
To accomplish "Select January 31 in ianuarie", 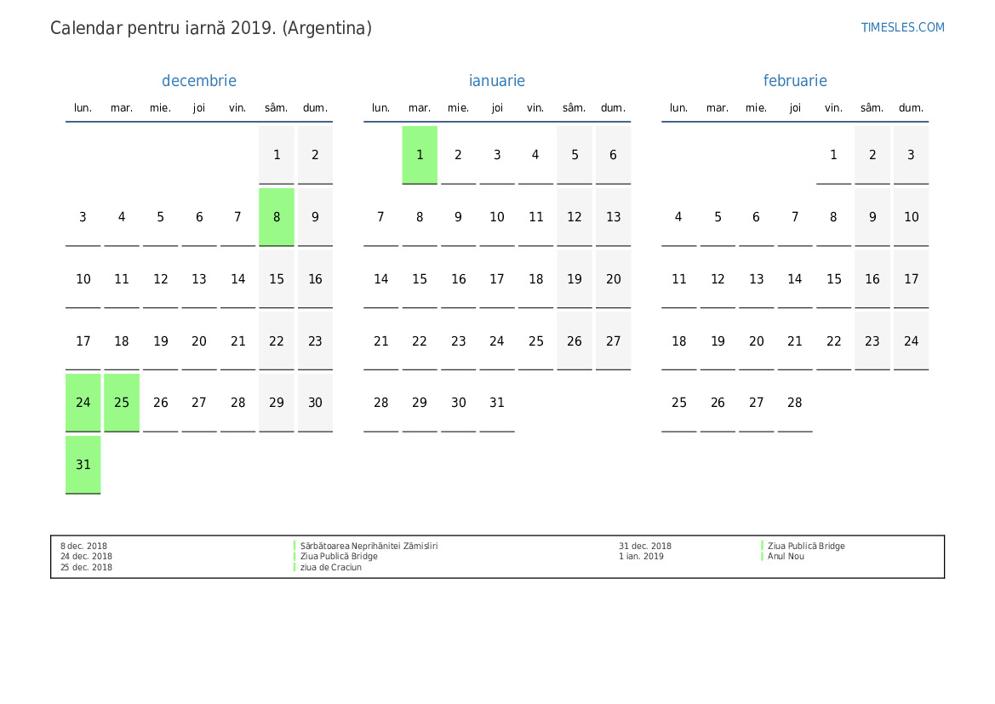I will (x=497, y=404).
